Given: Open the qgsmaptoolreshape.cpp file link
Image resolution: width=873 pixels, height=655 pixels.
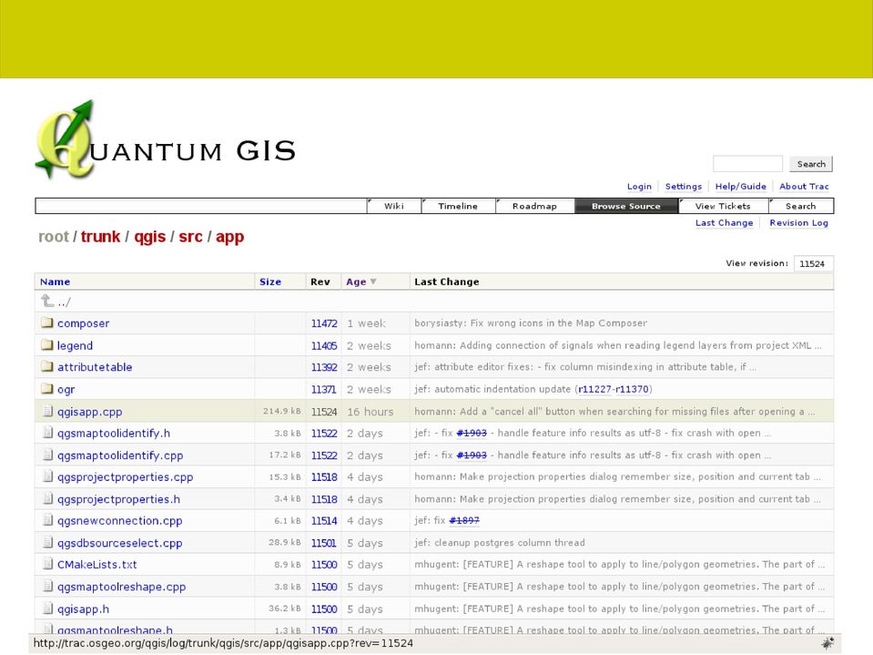Looking at the screenshot, I should point(121,587).
